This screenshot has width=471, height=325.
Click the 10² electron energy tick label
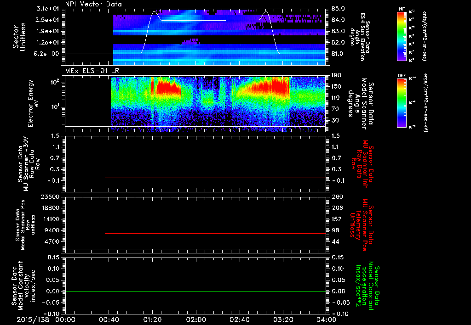click(54, 83)
